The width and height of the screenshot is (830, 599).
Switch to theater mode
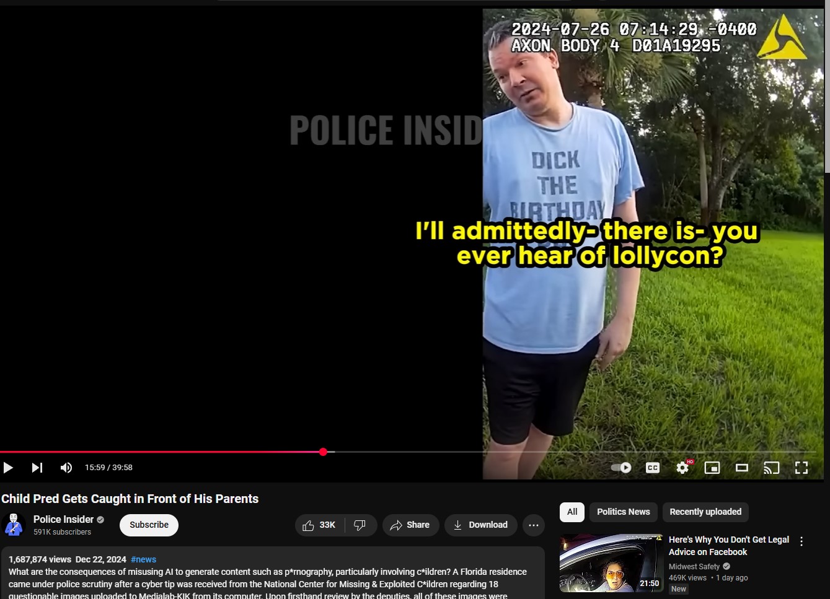pyautogui.click(x=742, y=468)
